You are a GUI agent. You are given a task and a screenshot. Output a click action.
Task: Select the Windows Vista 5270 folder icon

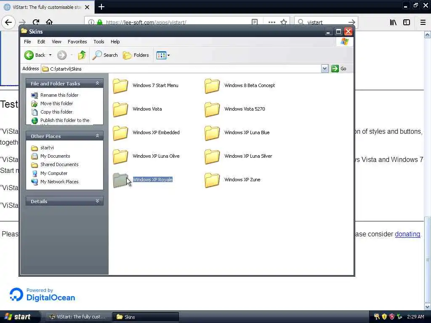[212, 109]
